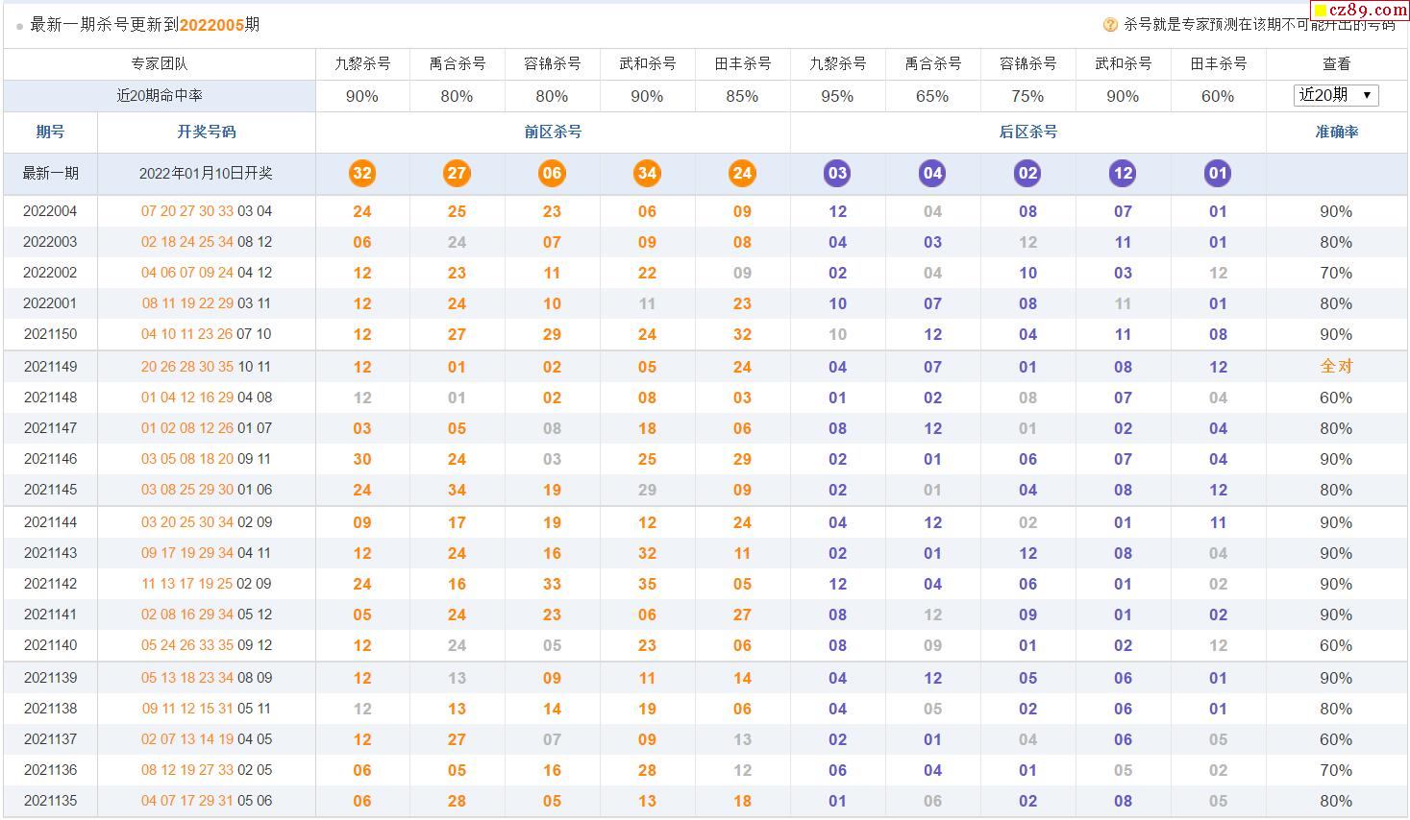Click the purple 02 ball in latest row
Screen dimensions: 1410x820
(x=1027, y=174)
